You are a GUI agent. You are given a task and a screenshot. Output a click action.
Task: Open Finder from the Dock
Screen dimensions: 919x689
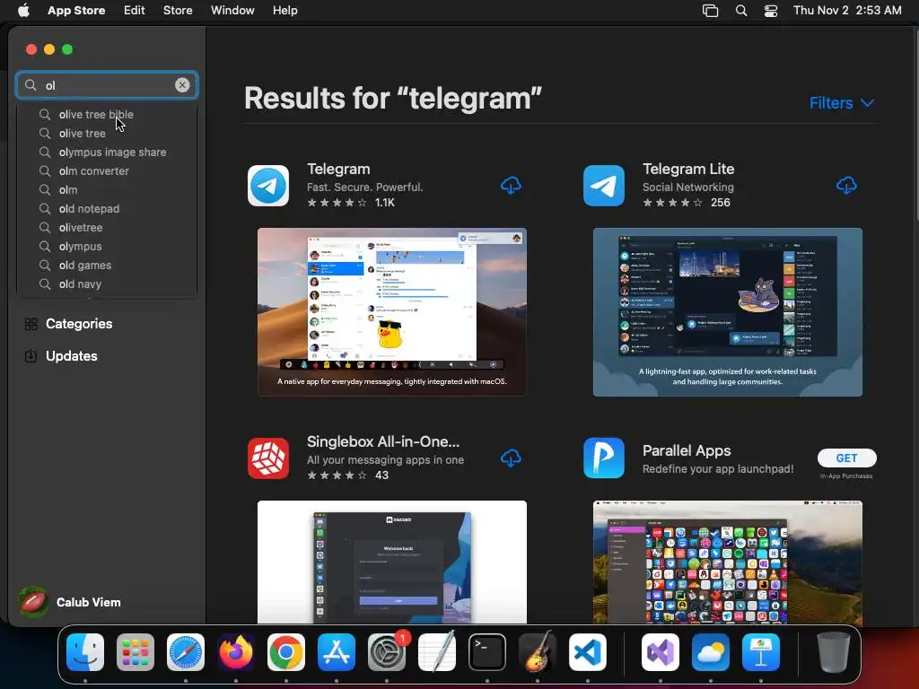pyautogui.click(x=85, y=652)
